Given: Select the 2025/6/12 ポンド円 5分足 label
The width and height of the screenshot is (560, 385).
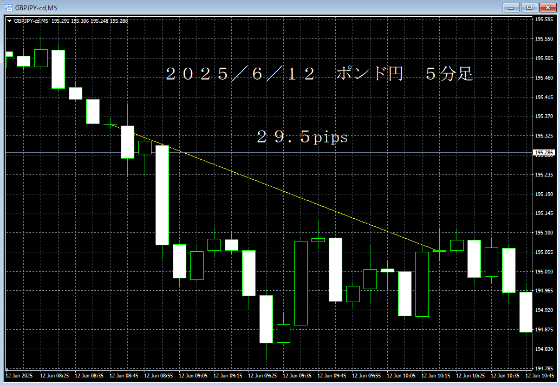Looking at the screenshot, I should pos(320,74).
